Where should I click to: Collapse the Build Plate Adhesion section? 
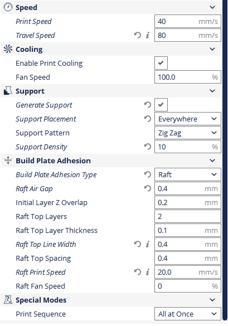pyautogui.click(x=212, y=160)
